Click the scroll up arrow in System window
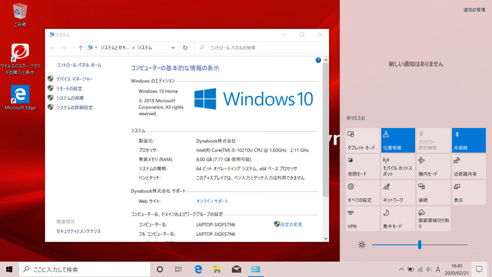492x277 pixels. point(325,60)
